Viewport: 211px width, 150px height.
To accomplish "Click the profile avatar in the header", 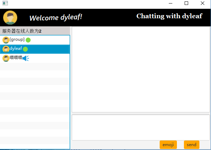I will (x=10, y=18).
